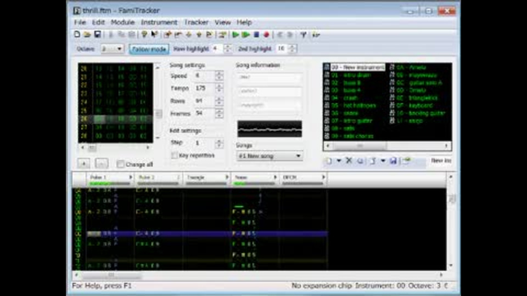Click the arrow on the Pulse 1 channel header
This screenshot has height=296, width=527.
point(131,177)
